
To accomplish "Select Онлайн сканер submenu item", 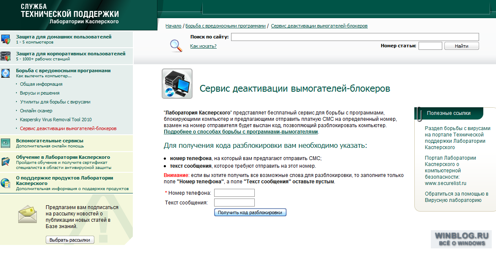I will coord(36,111).
